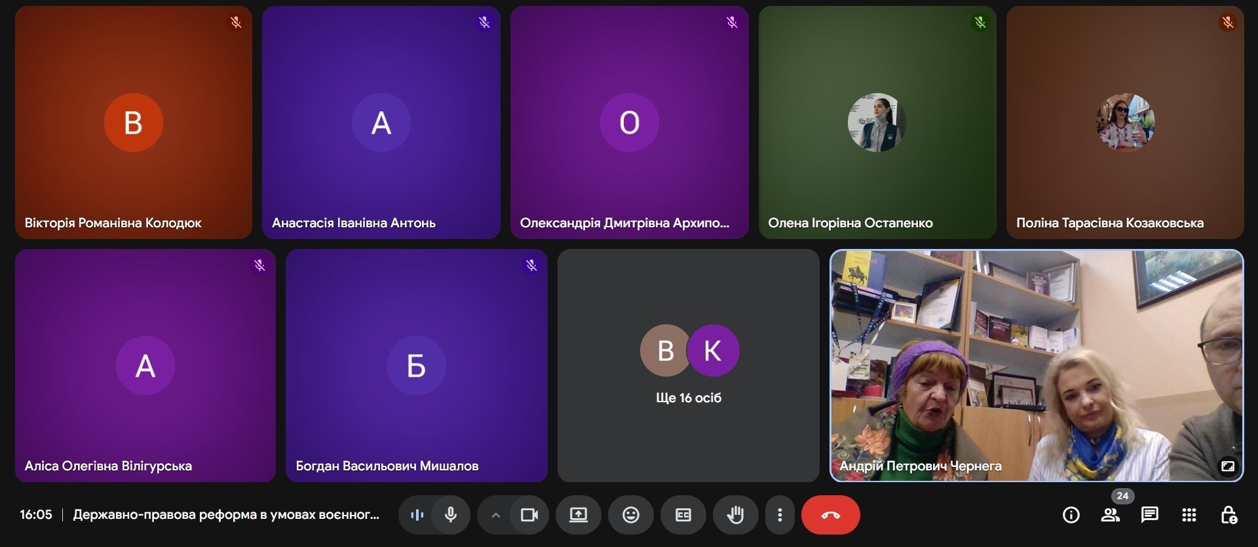
Task: Expand audio and video settings chevron
Action: (x=496, y=515)
